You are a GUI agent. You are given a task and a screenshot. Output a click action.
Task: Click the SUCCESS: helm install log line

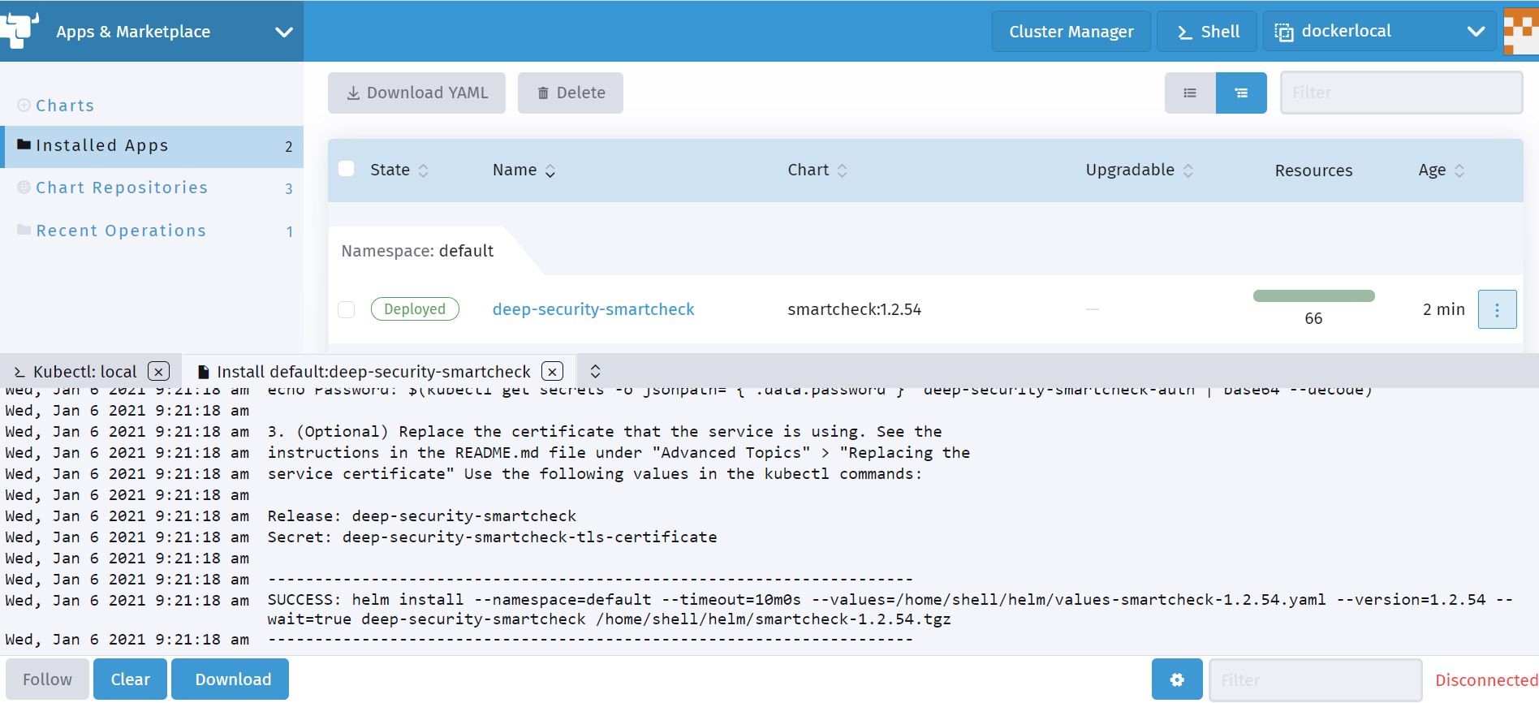[890, 609]
